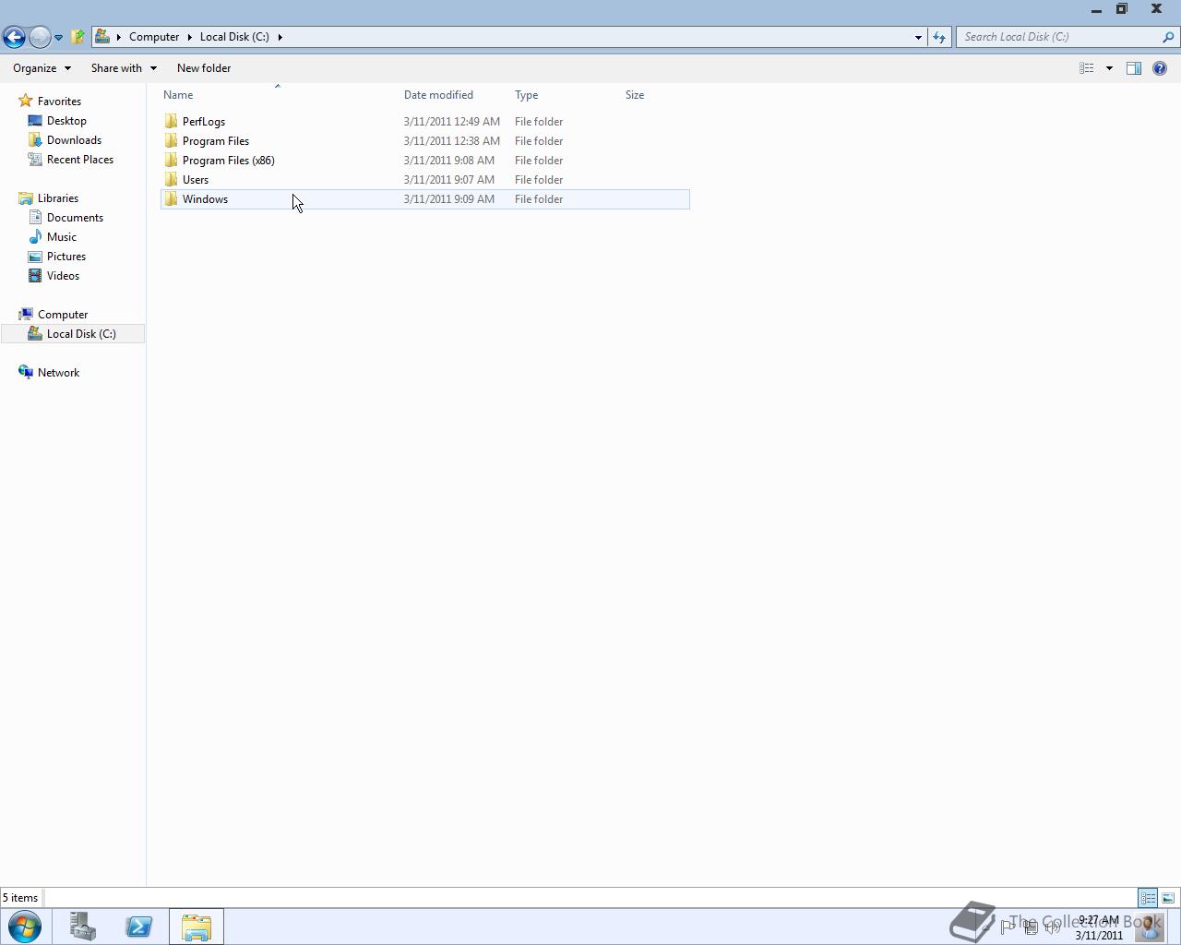This screenshot has height=945, width=1181.
Task: Click the Network icon in navigation pane
Action: (x=26, y=373)
